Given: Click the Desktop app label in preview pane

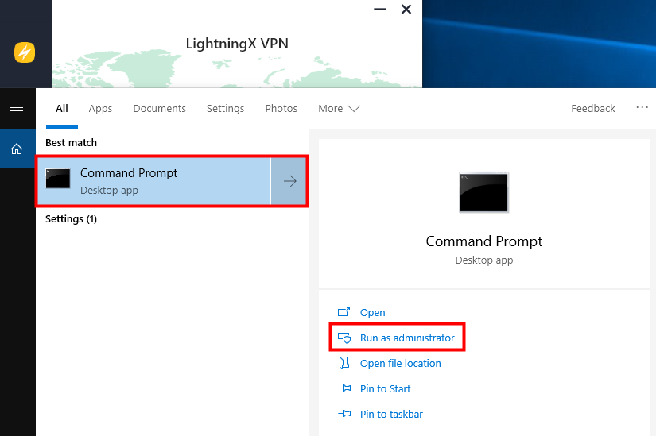Looking at the screenshot, I should (484, 260).
